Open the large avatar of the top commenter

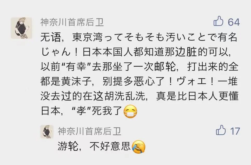click(22, 28)
